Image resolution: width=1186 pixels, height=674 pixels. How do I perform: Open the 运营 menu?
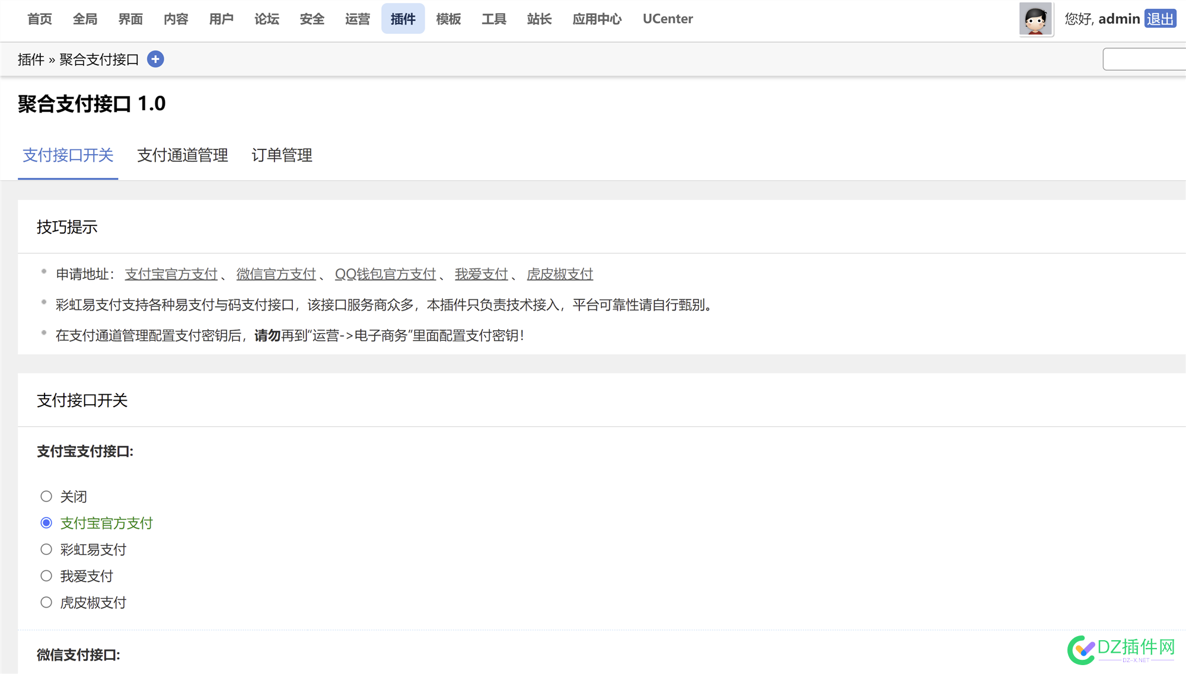[358, 19]
